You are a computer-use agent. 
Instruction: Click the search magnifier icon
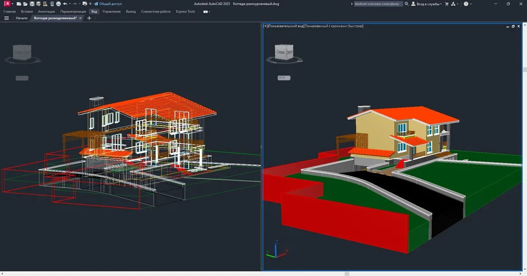[x=407, y=4]
